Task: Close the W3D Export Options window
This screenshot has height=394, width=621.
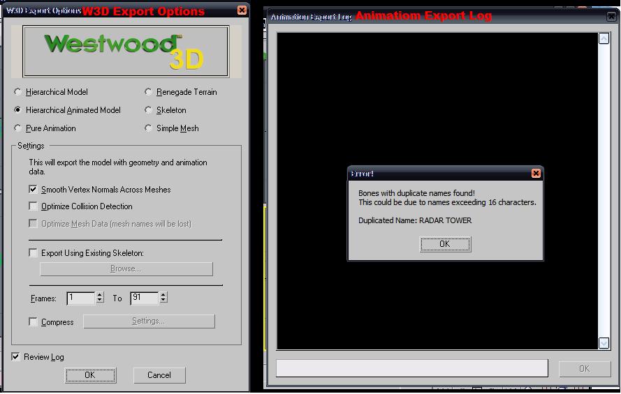Action: 242,10
